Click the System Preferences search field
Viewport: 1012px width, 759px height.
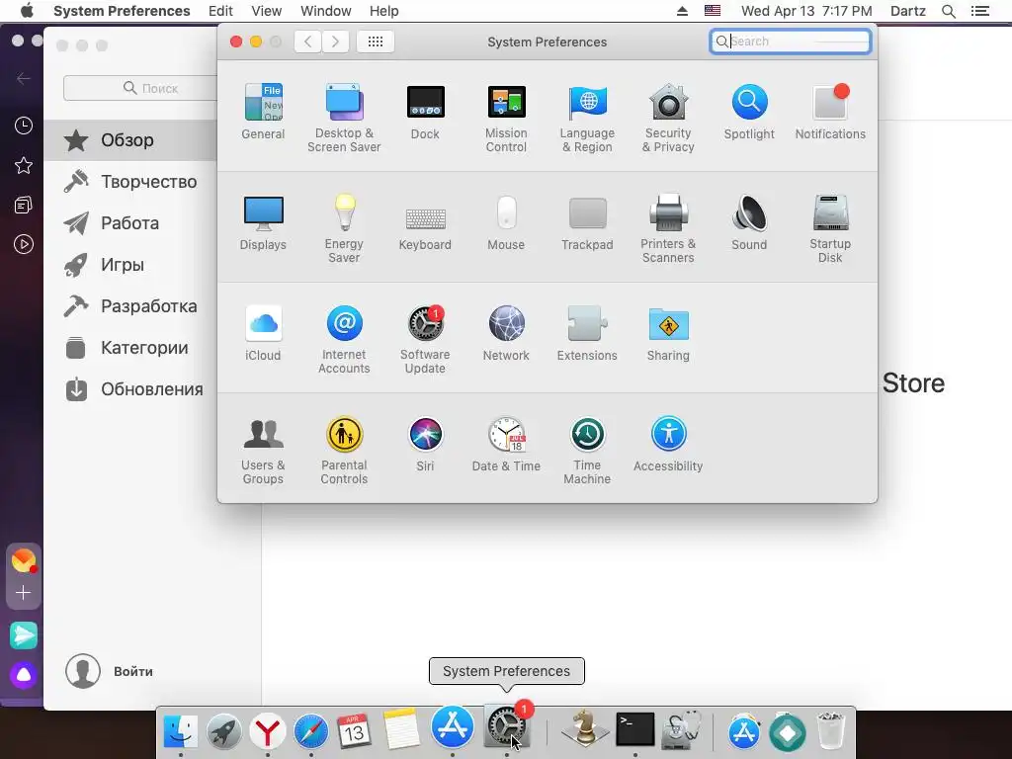click(790, 42)
